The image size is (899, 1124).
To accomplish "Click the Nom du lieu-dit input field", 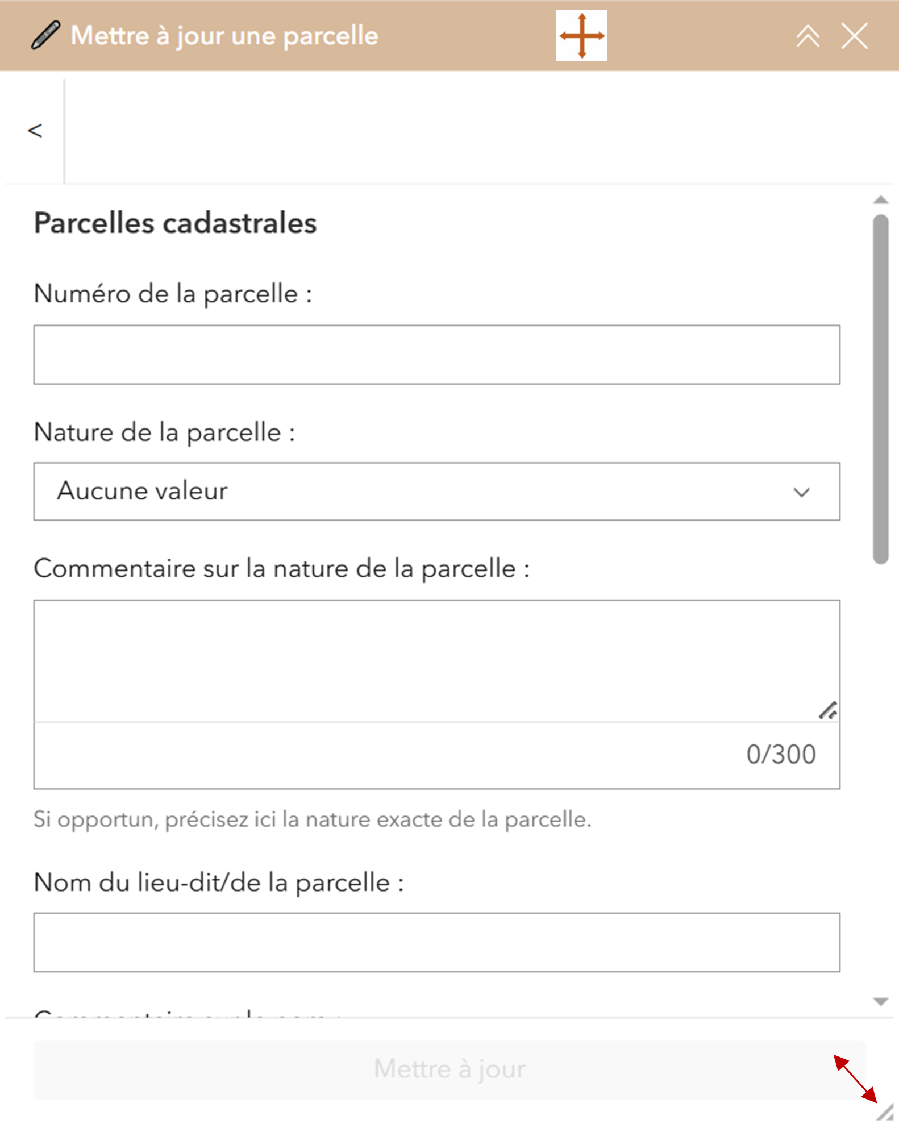I will [436, 942].
